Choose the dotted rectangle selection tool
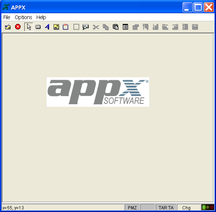Screen dimensions: 216x212 pyautogui.click(x=76, y=27)
